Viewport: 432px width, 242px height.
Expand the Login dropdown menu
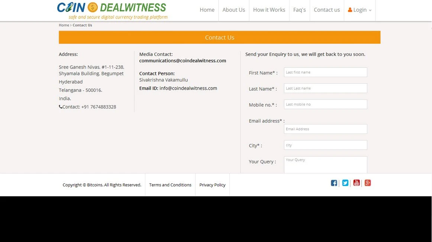coord(360,10)
